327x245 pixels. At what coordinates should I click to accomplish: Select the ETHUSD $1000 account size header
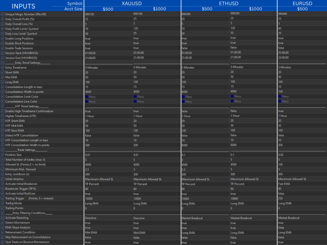click(x=256, y=9)
